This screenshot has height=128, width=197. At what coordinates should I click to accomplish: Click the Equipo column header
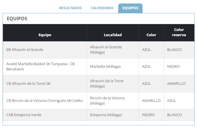pyautogui.click(x=45, y=35)
